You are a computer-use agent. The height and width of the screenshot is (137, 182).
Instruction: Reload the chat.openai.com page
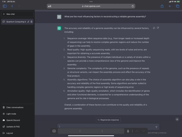133,6
